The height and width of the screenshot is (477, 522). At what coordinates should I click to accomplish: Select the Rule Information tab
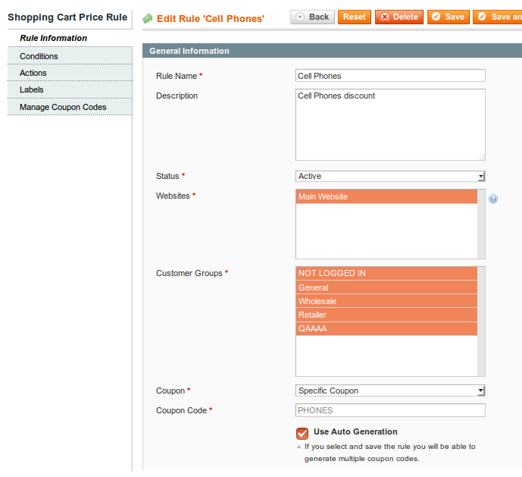click(53, 38)
